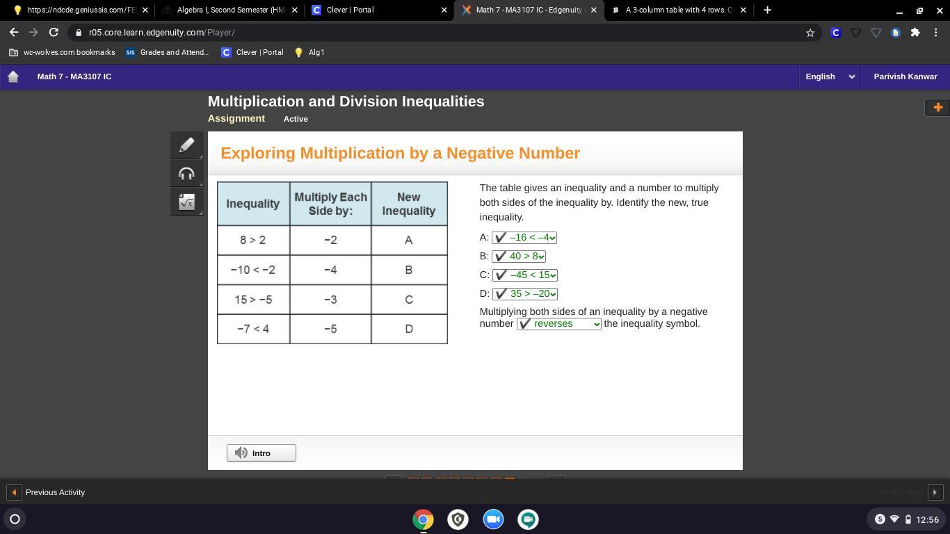Click the table cell '8 > 2'
The image size is (950, 534).
(253, 240)
